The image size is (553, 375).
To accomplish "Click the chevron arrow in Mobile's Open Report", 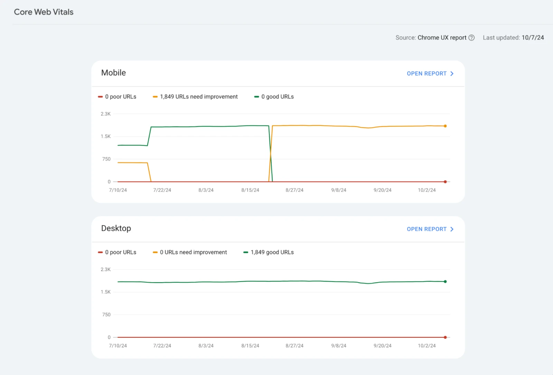I will click(x=452, y=73).
